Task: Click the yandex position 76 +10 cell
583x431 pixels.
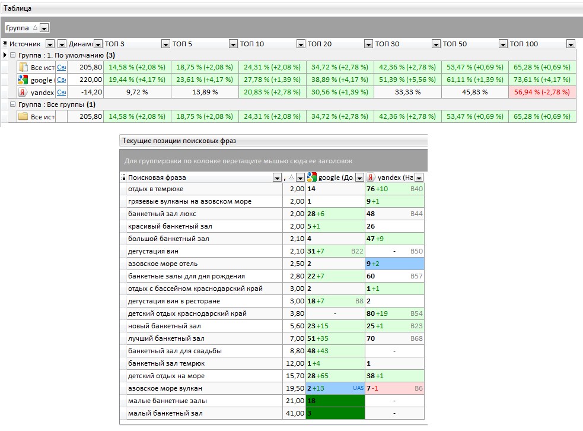Action: pos(394,189)
